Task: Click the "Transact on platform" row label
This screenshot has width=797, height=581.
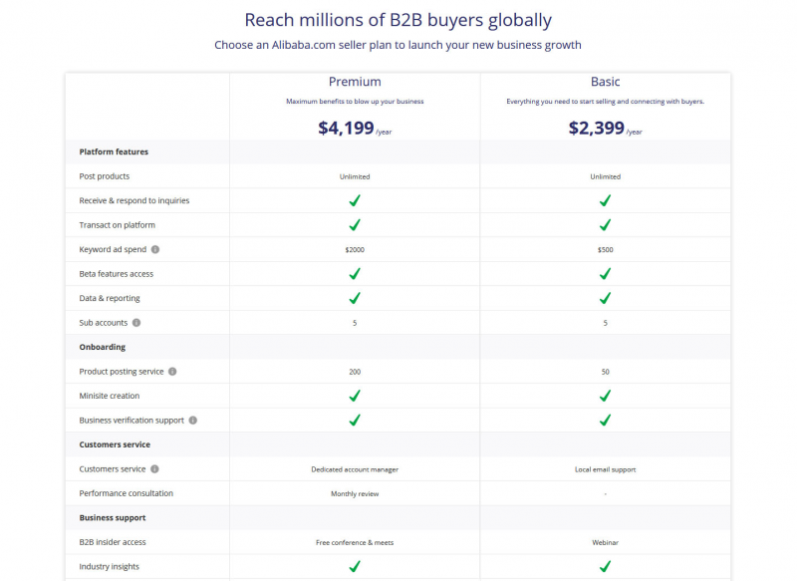Action: (117, 225)
